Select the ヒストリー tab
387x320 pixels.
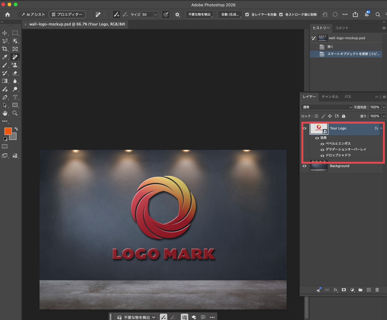coord(321,28)
